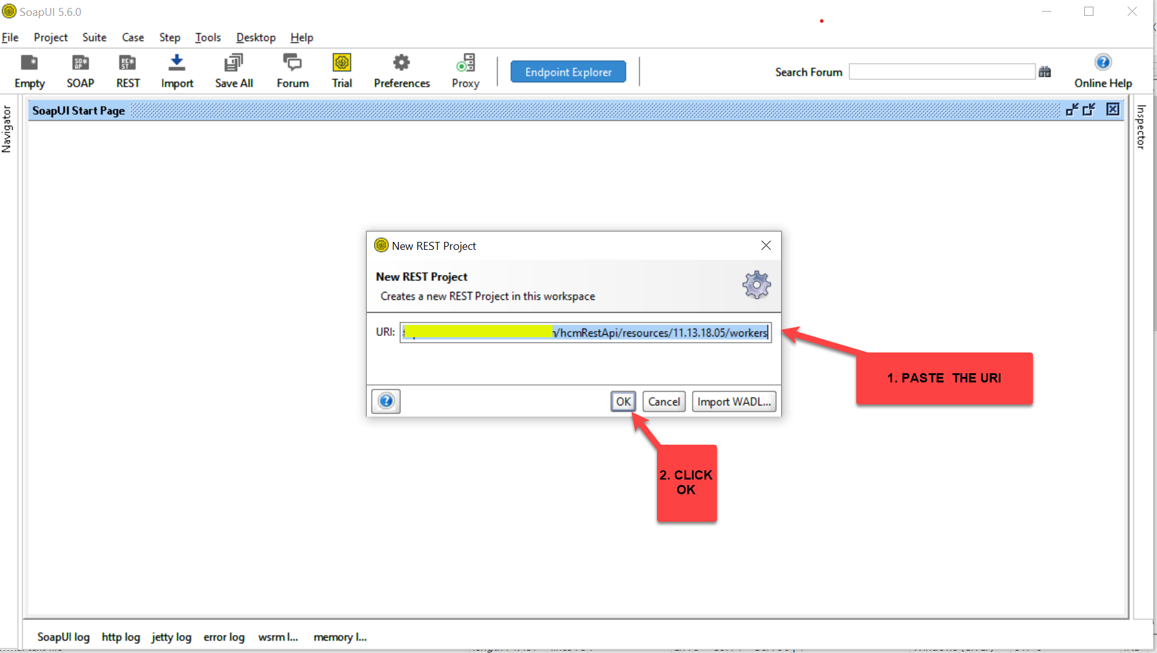Open the Proxy toolbar icon
The image size is (1157, 653).
(465, 71)
